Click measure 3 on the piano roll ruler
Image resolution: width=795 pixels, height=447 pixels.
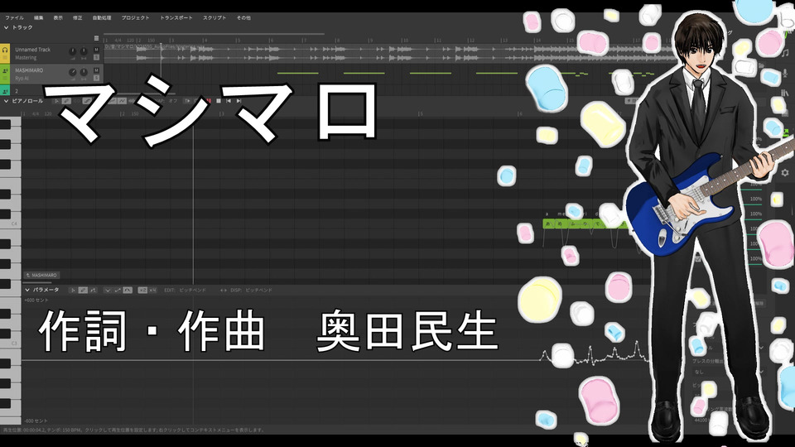tap(222, 114)
